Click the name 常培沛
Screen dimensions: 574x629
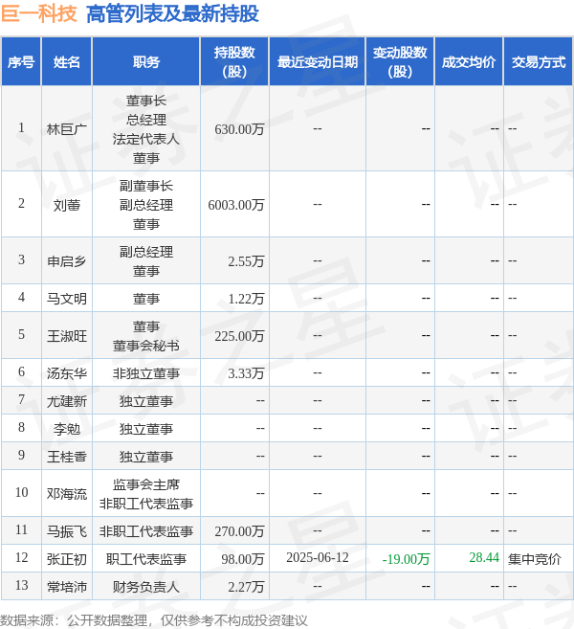point(67,587)
